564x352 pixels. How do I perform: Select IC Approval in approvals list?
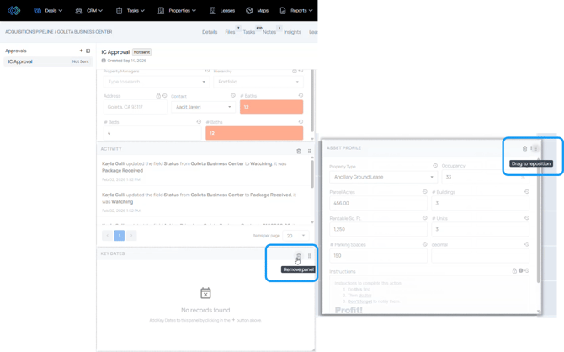click(x=48, y=61)
